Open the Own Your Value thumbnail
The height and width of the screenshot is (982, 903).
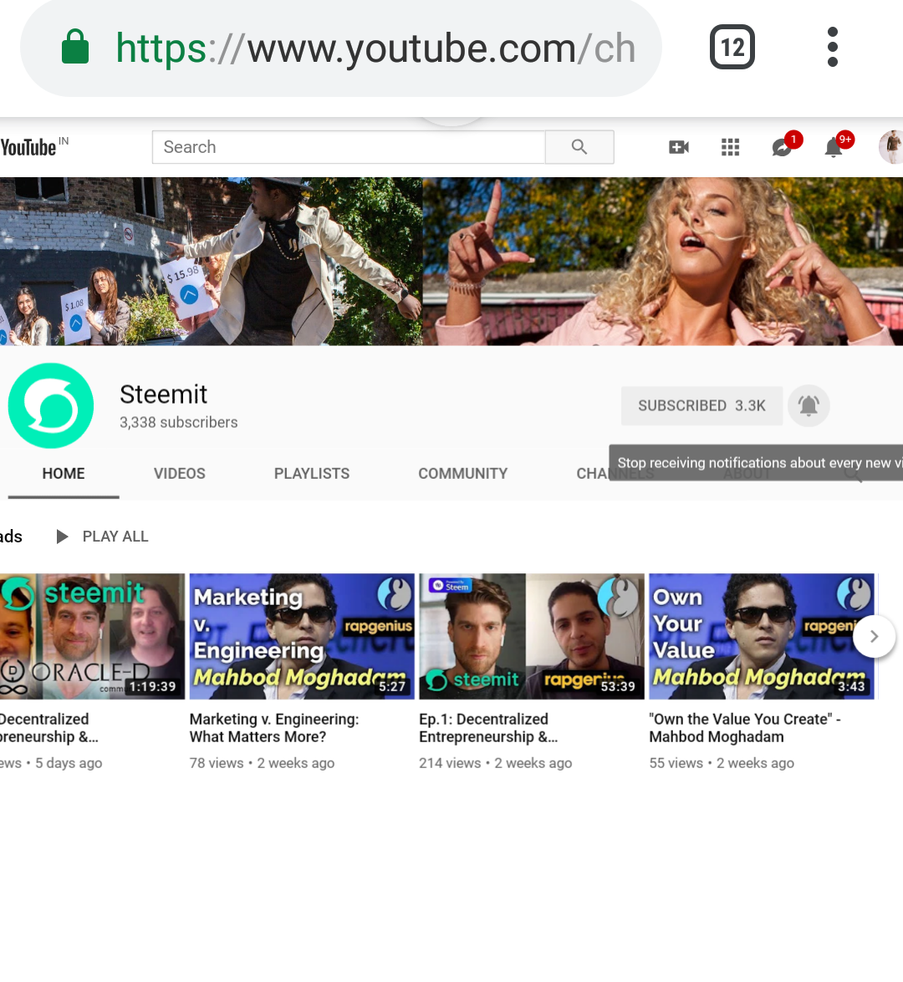762,636
